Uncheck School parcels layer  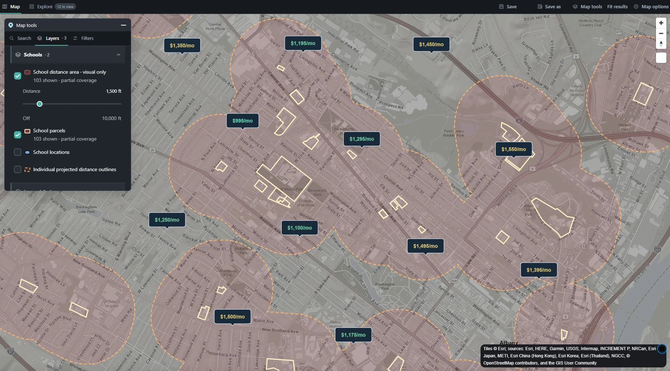pos(18,135)
